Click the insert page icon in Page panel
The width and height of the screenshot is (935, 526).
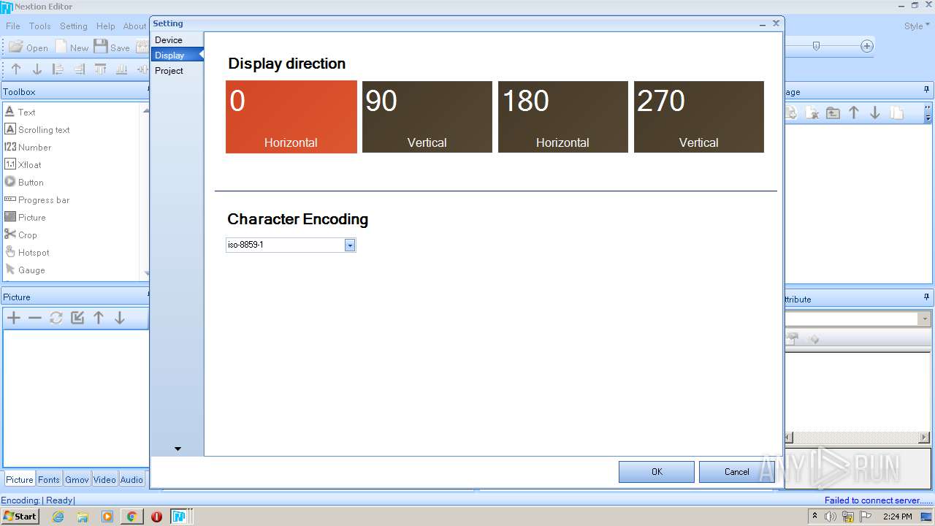[x=833, y=113]
